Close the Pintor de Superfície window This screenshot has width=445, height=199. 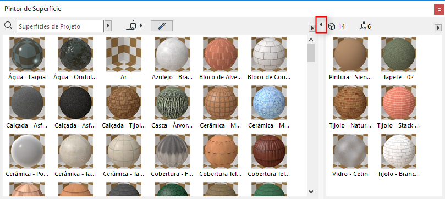pyautogui.click(x=439, y=10)
